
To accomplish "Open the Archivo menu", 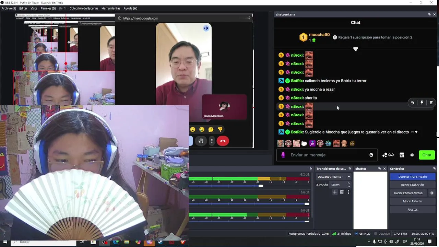I will point(9,8).
